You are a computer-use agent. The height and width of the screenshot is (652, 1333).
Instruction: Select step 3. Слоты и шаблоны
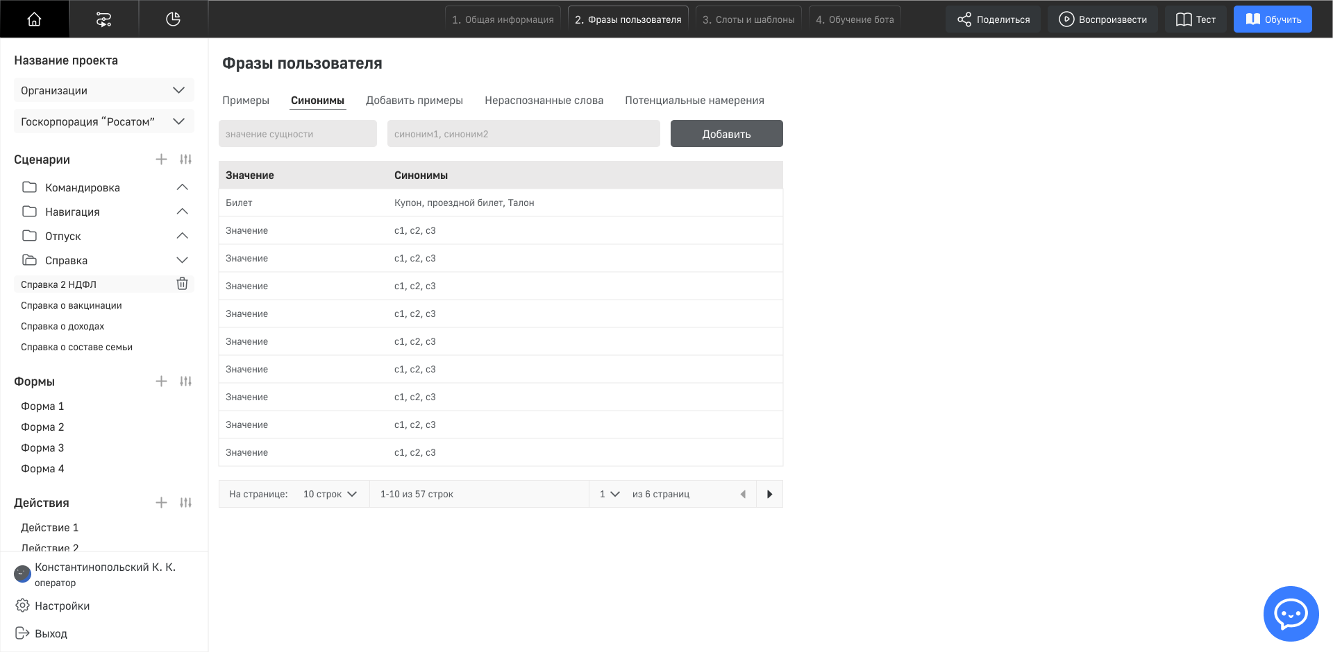748,19
